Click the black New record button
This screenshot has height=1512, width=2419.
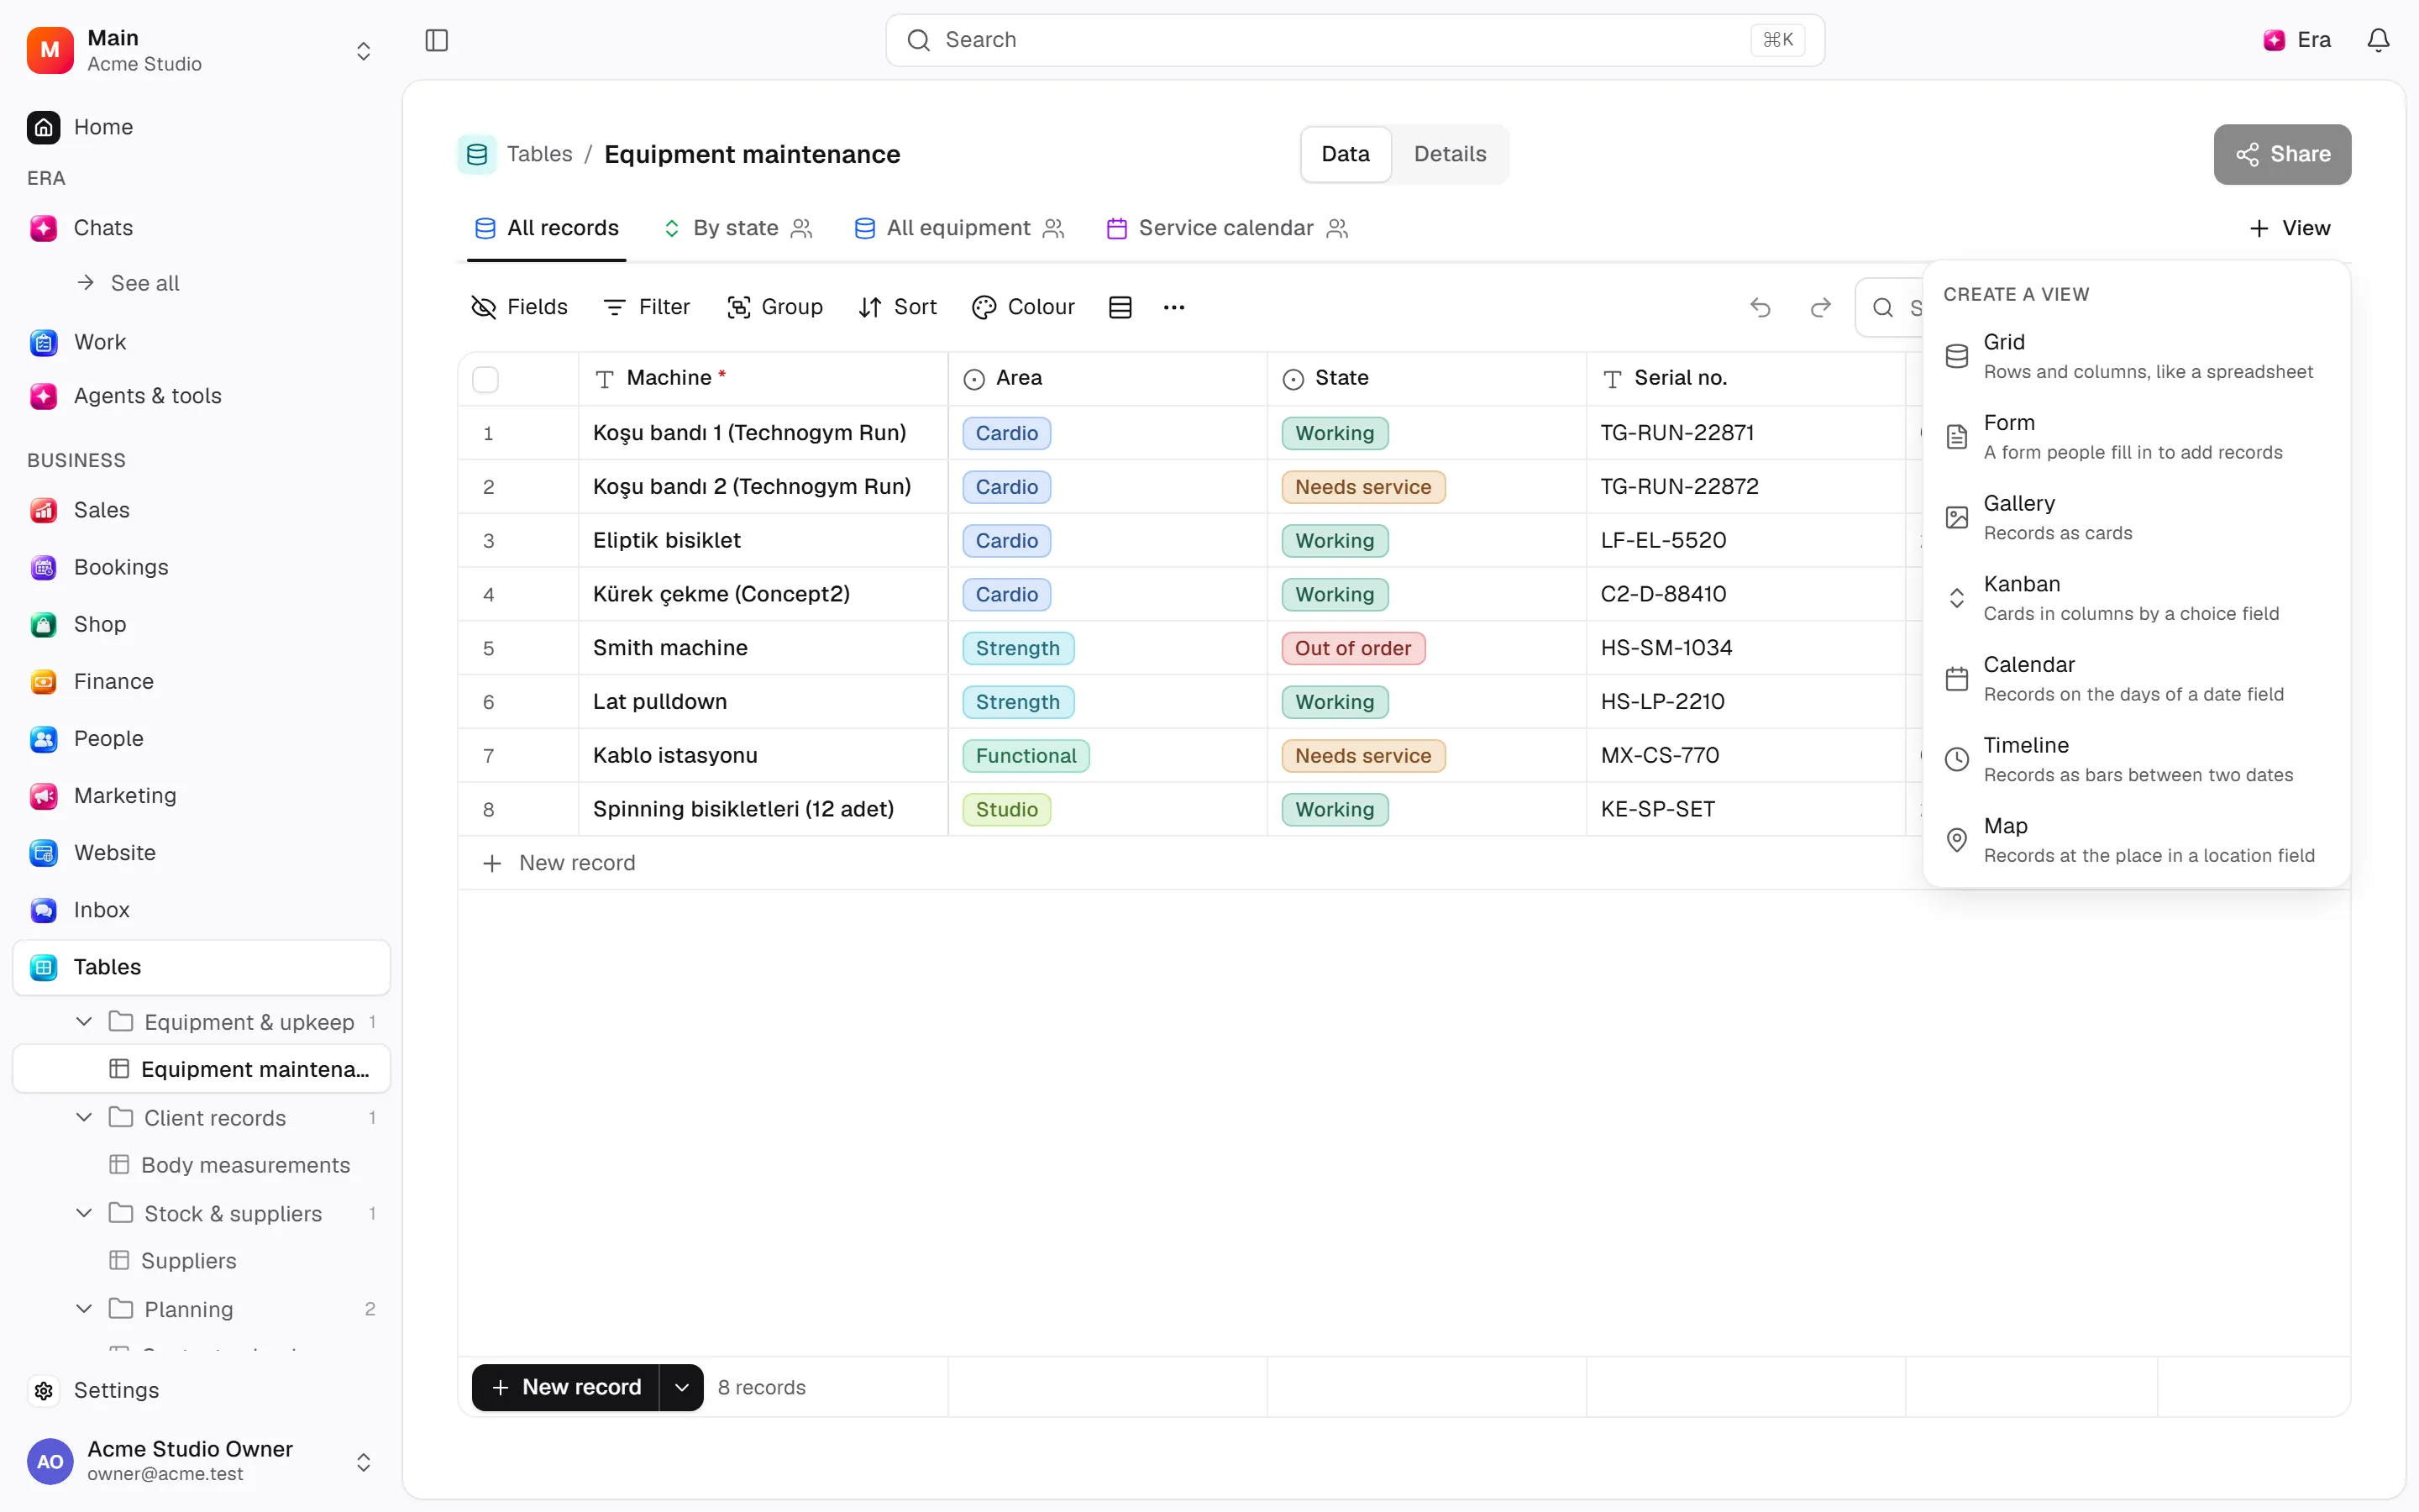[x=566, y=1387]
